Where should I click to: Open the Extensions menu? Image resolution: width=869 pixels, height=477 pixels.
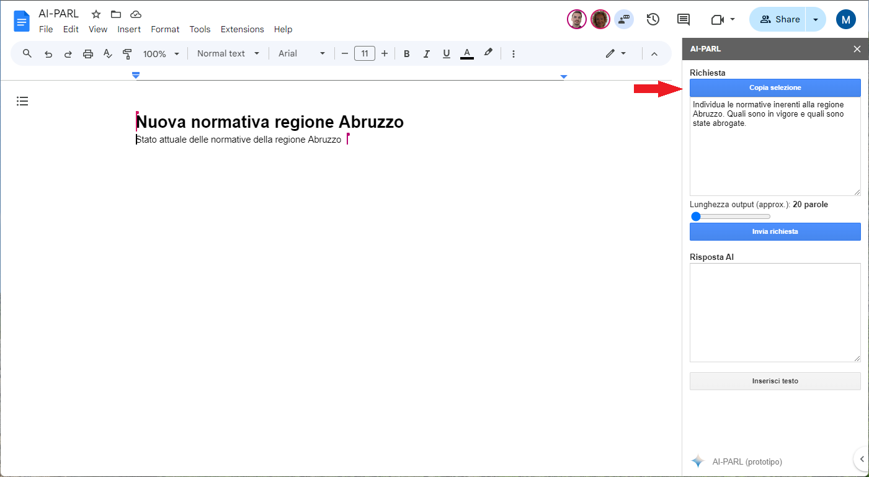[242, 29]
